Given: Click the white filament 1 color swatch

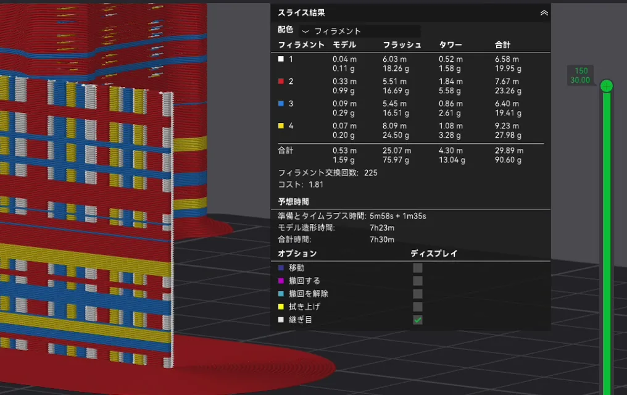Looking at the screenshot, I should click(x=281, y=59).
